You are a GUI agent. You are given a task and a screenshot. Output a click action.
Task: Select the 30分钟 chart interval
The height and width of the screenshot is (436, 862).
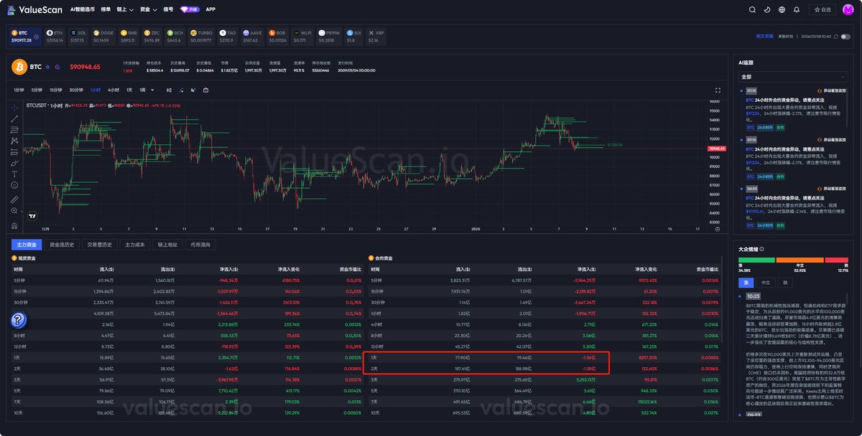(76, 90)
